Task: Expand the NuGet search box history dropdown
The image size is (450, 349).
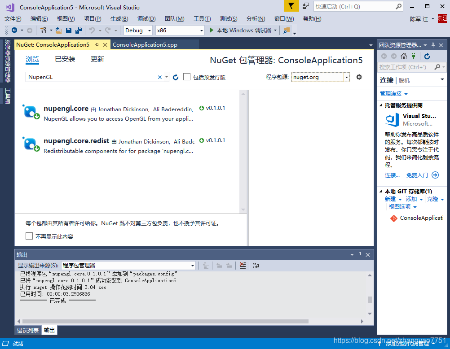Action: (167, 77)
